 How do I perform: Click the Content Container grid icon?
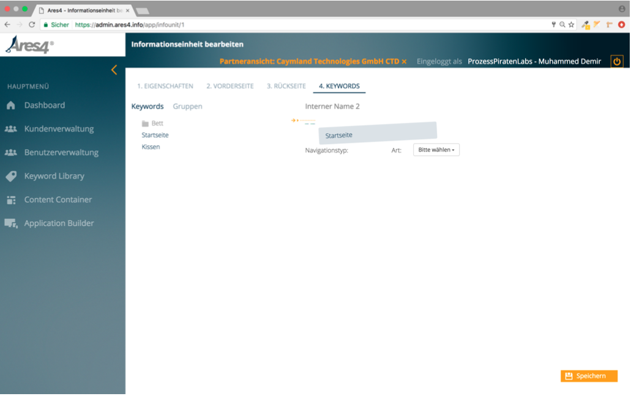click(x=11, y=200)
